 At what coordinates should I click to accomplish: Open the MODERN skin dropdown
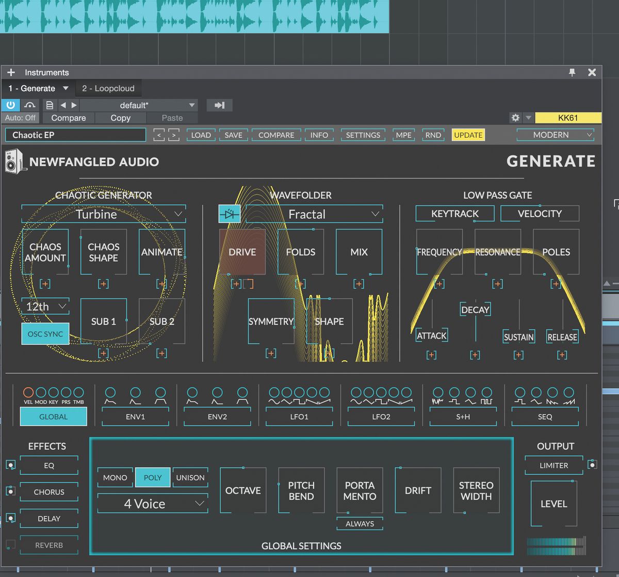(x=555, y=135)
